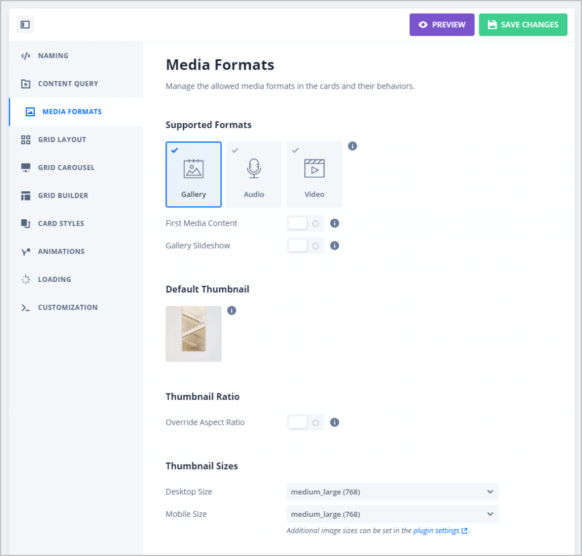The image size is (582, 556).
Task: Enable the Audio media format
Action: (253, 174)
